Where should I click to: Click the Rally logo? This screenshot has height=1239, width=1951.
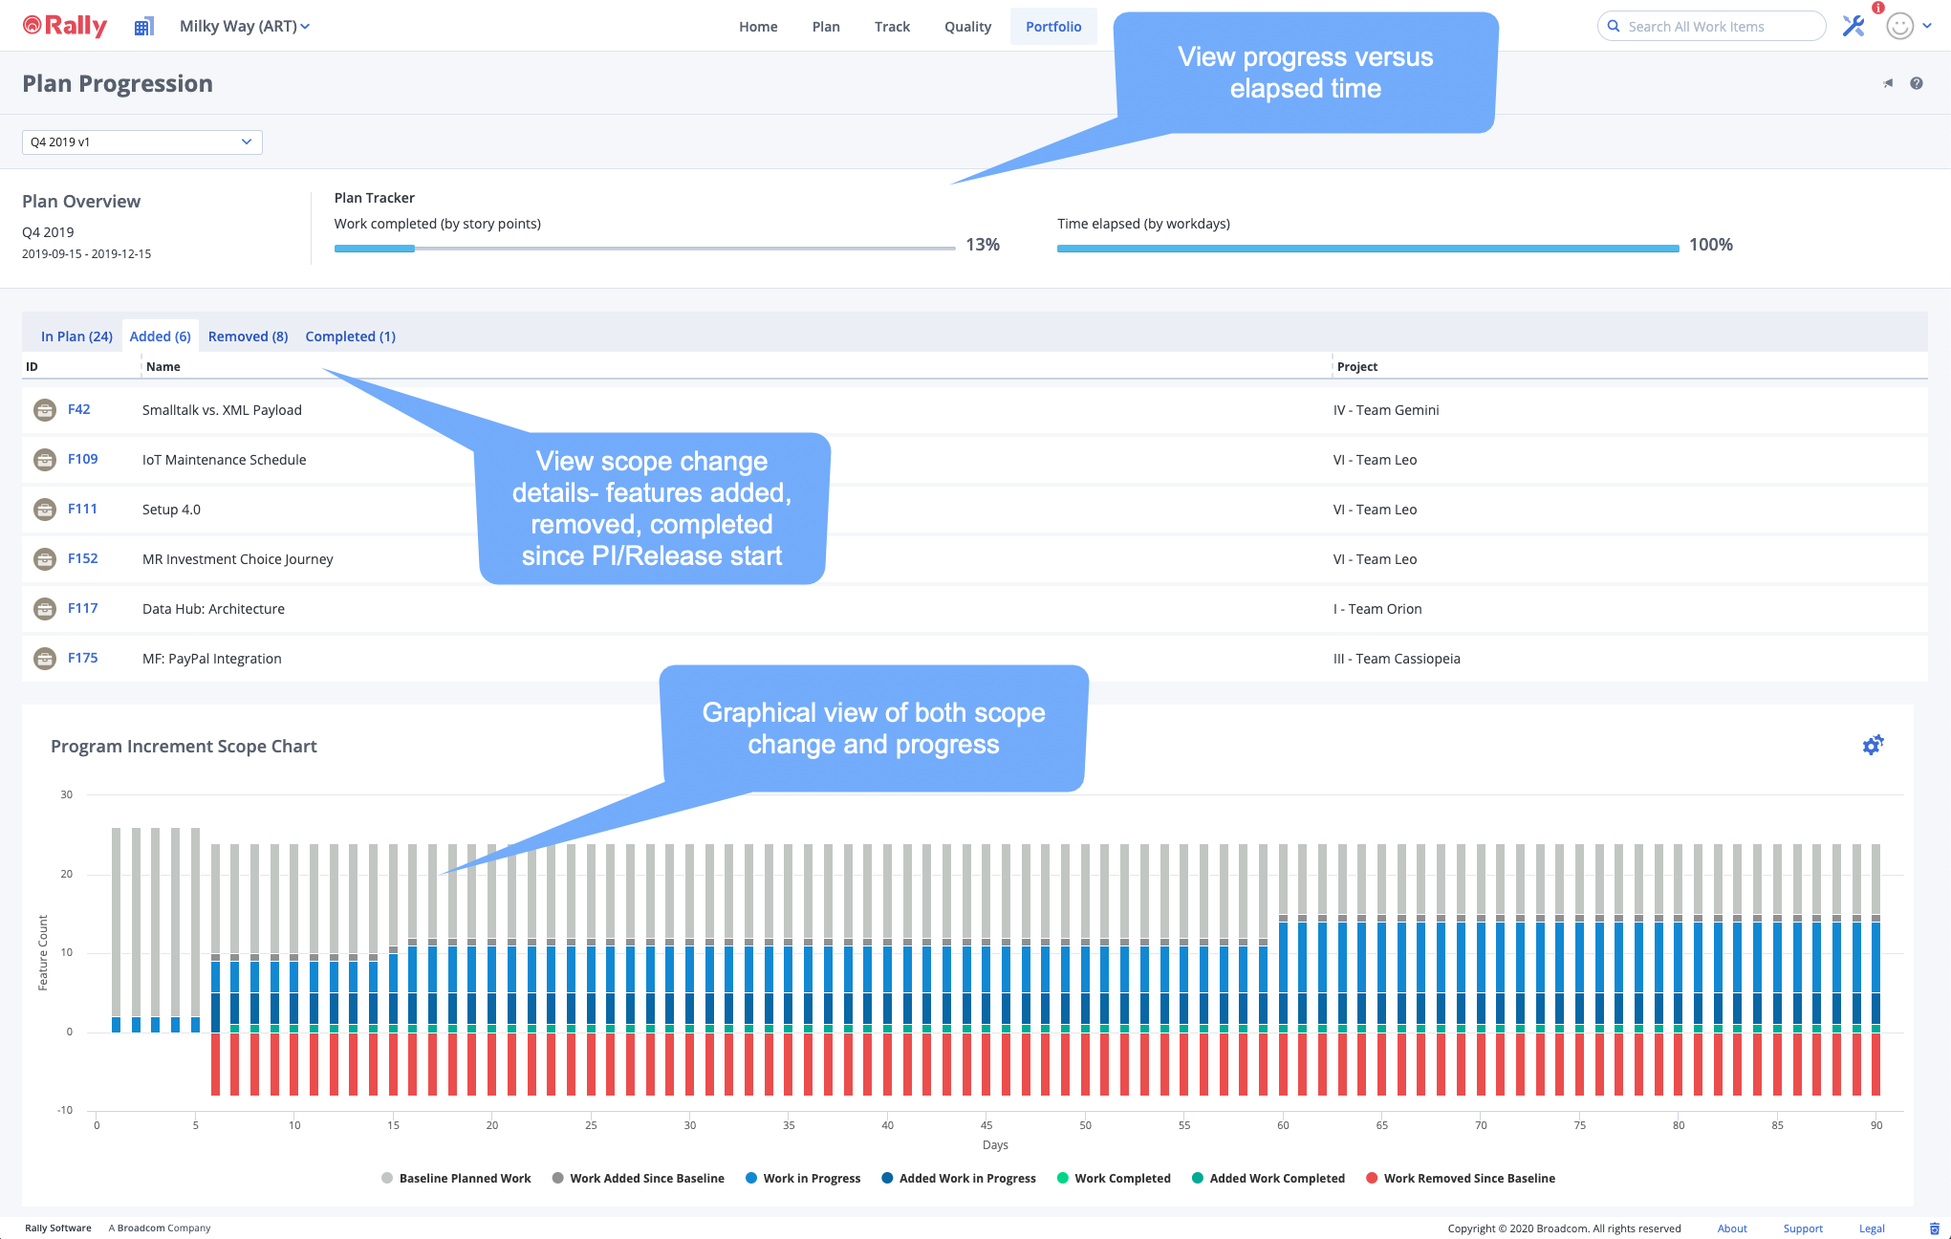point(65,26)
